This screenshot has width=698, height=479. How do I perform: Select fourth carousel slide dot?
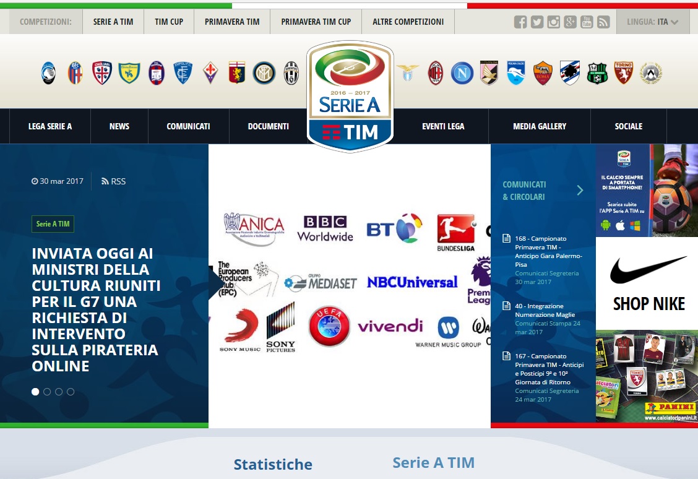click(x=71, y=392)
